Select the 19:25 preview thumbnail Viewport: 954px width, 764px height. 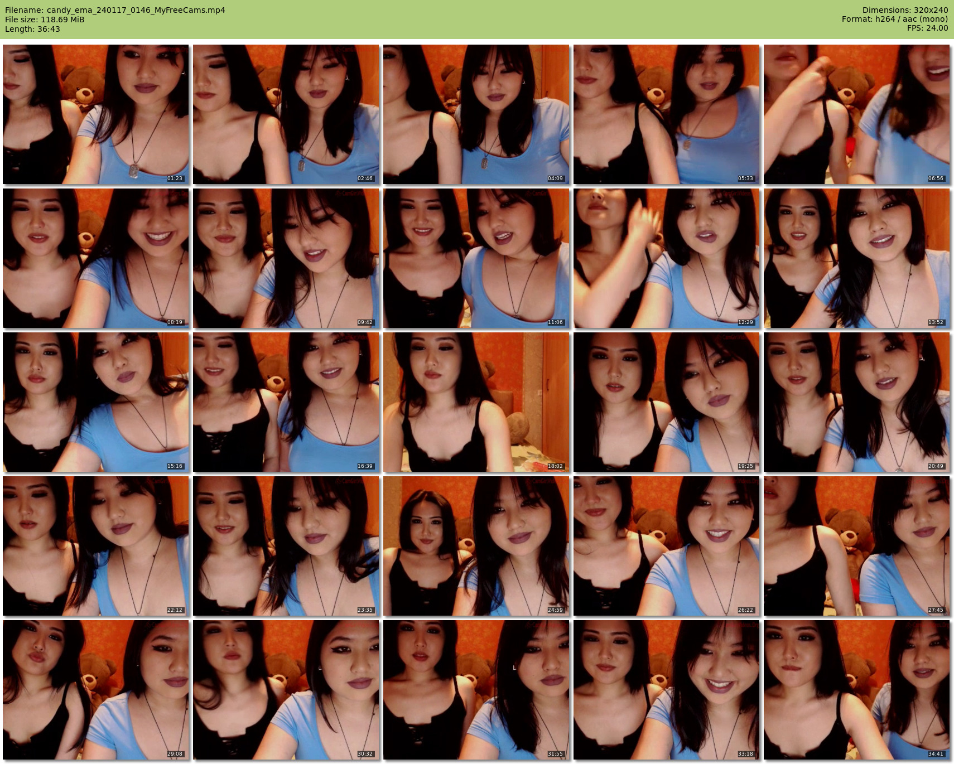tap(666, 402)
